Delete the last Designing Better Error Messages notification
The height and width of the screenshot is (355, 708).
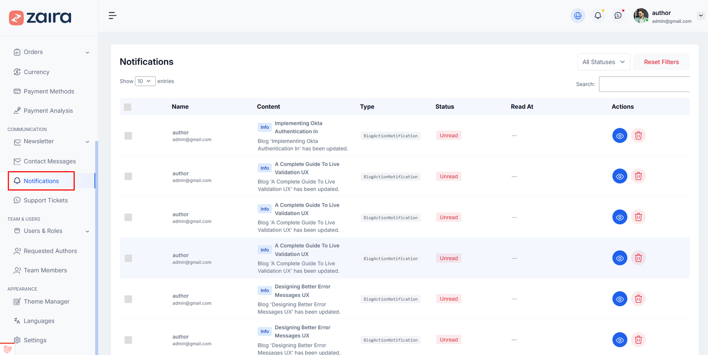[x=638, y=340]
